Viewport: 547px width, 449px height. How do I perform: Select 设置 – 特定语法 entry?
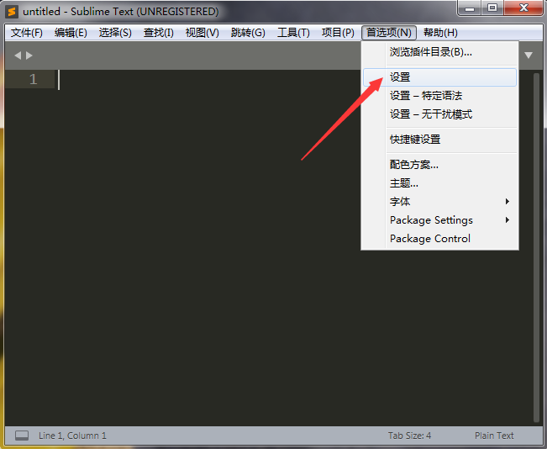coord(439,96)
